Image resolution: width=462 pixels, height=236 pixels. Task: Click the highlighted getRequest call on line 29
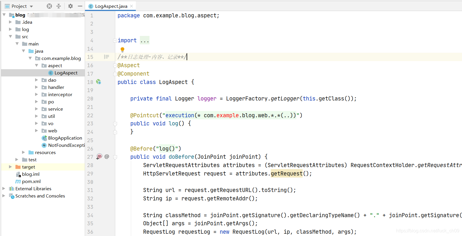coord(287,174)
